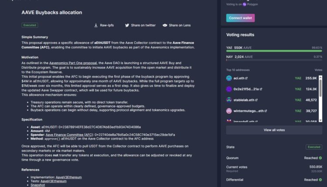Click the Quorum Reached green checkmark
The height and width of the screenshot is (187, 327).
[320, 158]
